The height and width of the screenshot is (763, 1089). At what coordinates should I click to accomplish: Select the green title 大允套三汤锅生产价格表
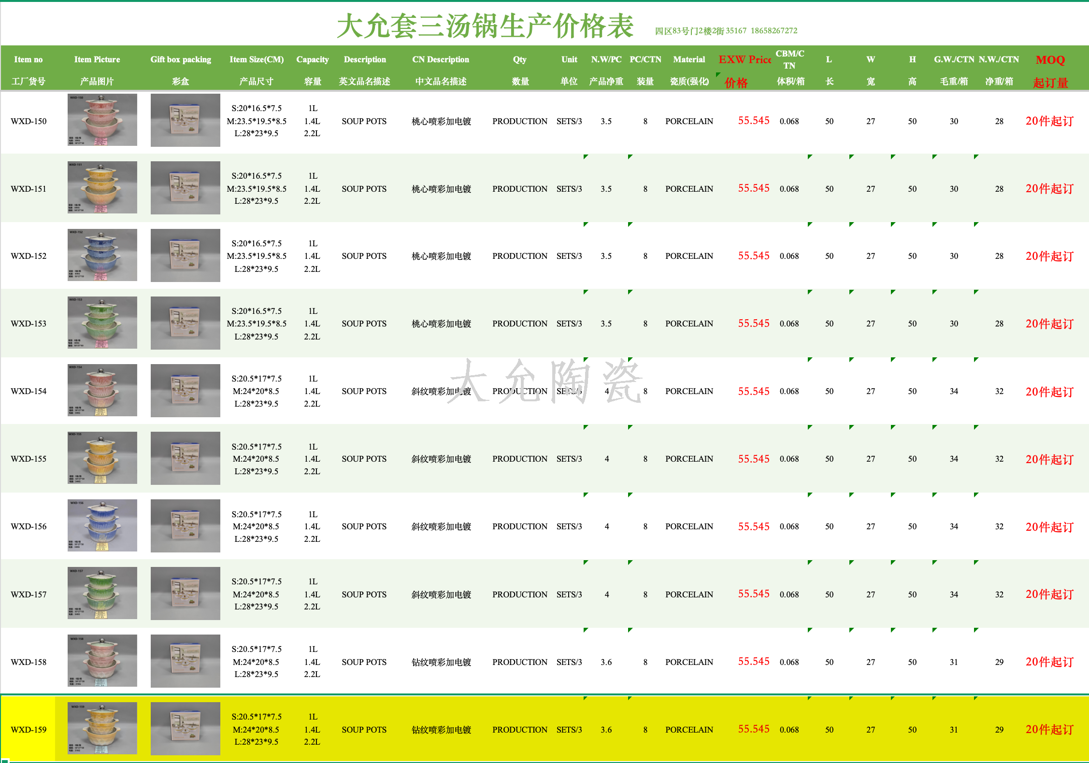tap(485, 26)
